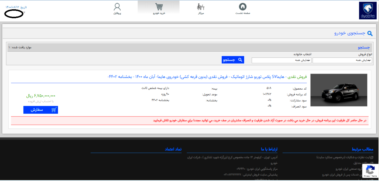Click the reCAPTCHA badge
The width and height of the screenshot is (379, 181).
click(370, 171)
